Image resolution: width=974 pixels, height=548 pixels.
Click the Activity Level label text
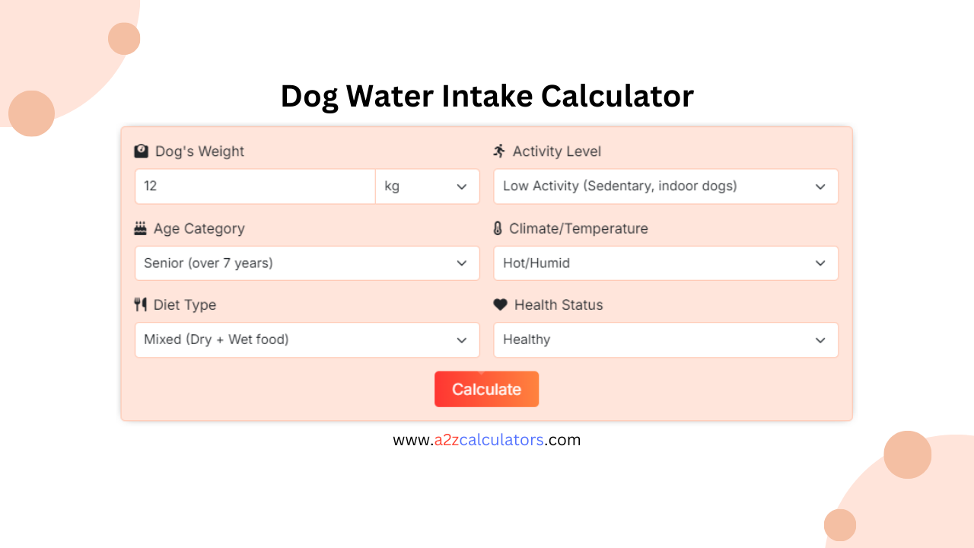click(558, 151)
